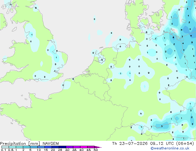The image size is (196, 151).
Task: Click the '20' legend scale label
Action: 53,150
